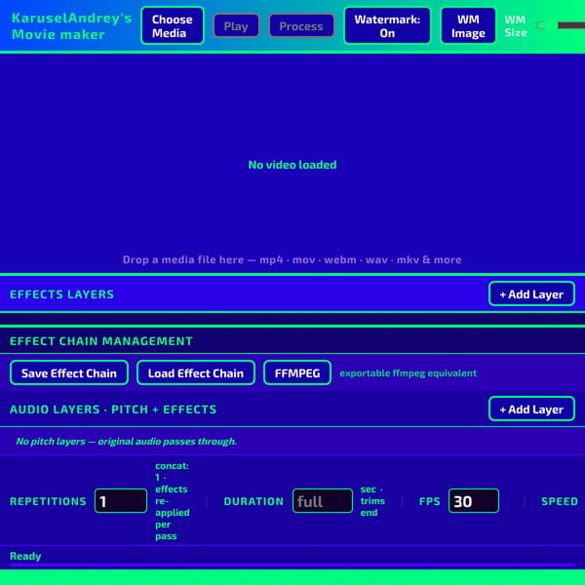
Task: Click the DURATION label
Action: point(253,501)
